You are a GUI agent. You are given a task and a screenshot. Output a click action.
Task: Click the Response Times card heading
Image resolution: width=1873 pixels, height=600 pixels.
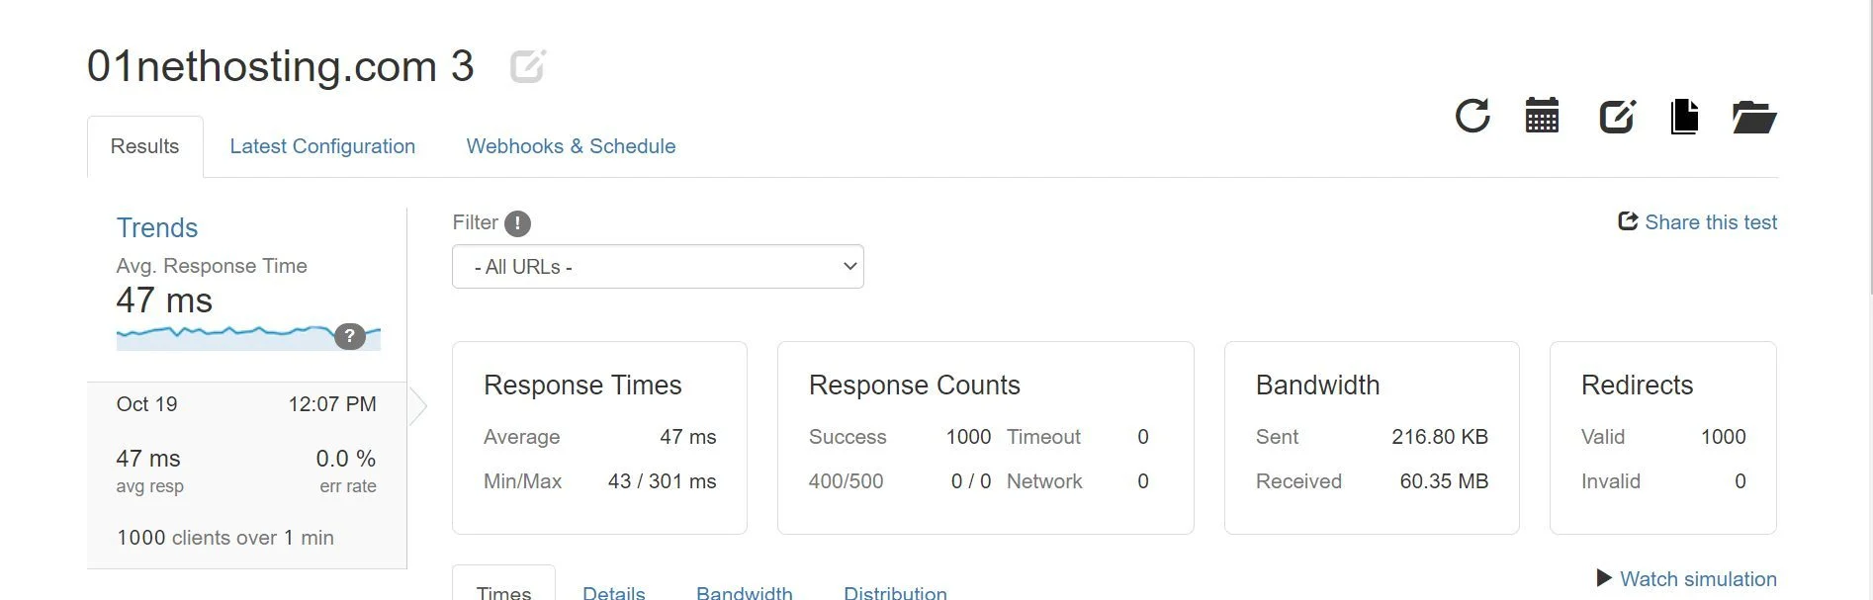(582, 385)
